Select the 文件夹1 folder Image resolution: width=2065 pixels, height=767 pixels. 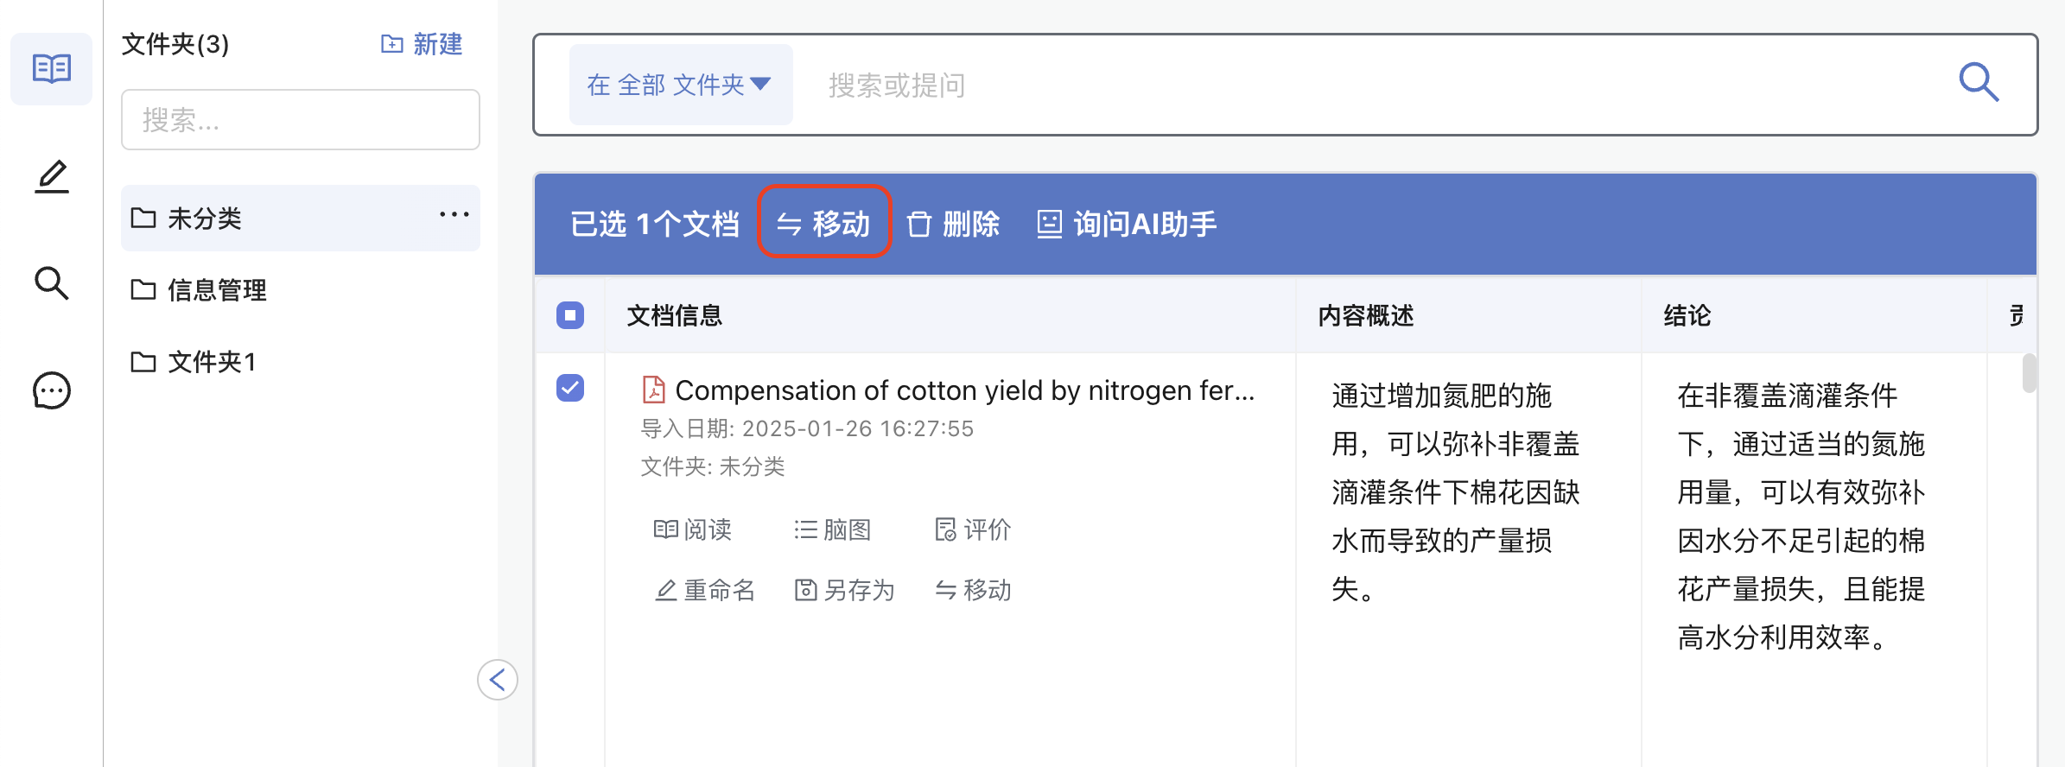tap(301, 362)
